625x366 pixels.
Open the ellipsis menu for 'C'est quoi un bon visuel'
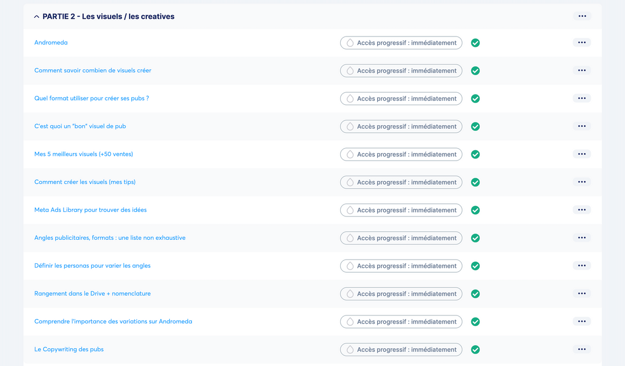582,126
